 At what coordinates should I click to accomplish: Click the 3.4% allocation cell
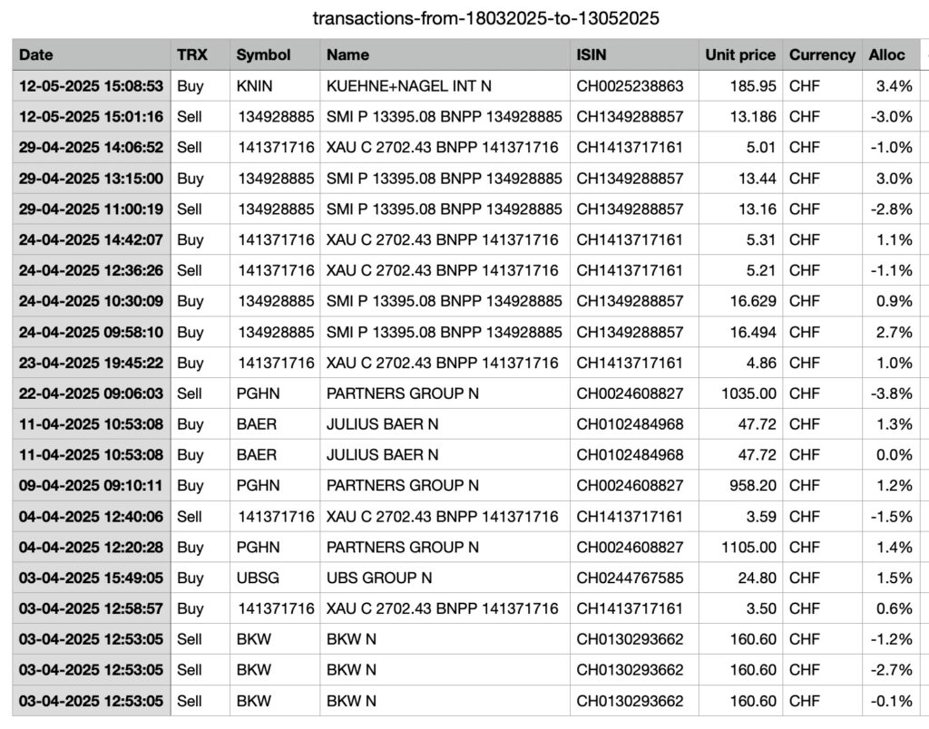tap(891, 86)
